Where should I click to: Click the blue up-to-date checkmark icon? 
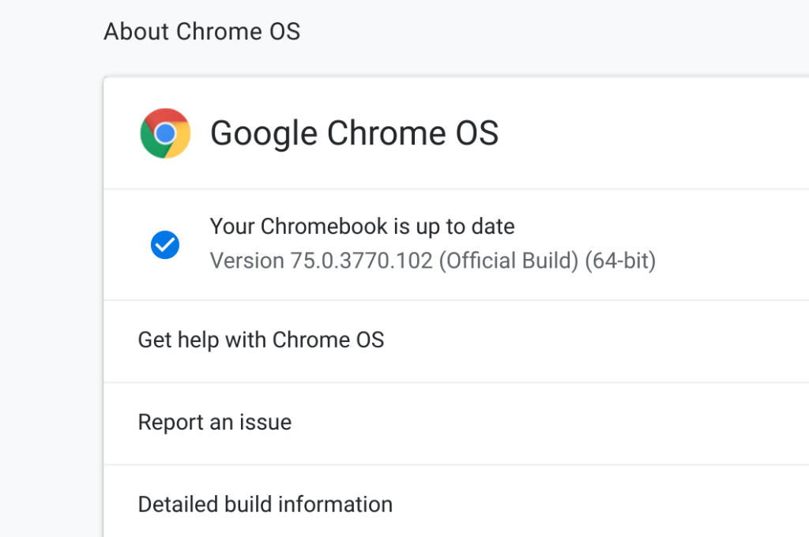tap(165, 245)
